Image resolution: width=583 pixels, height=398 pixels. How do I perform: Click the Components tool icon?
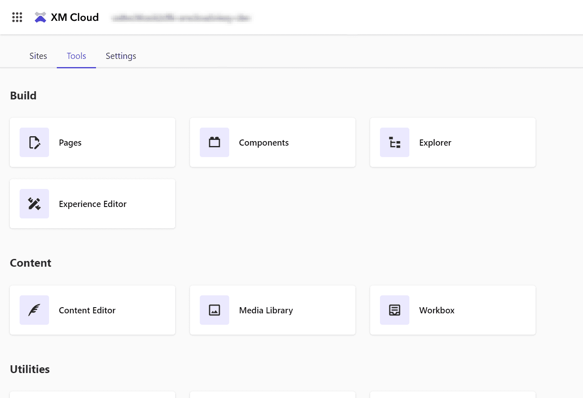click(x=214, y=142)
